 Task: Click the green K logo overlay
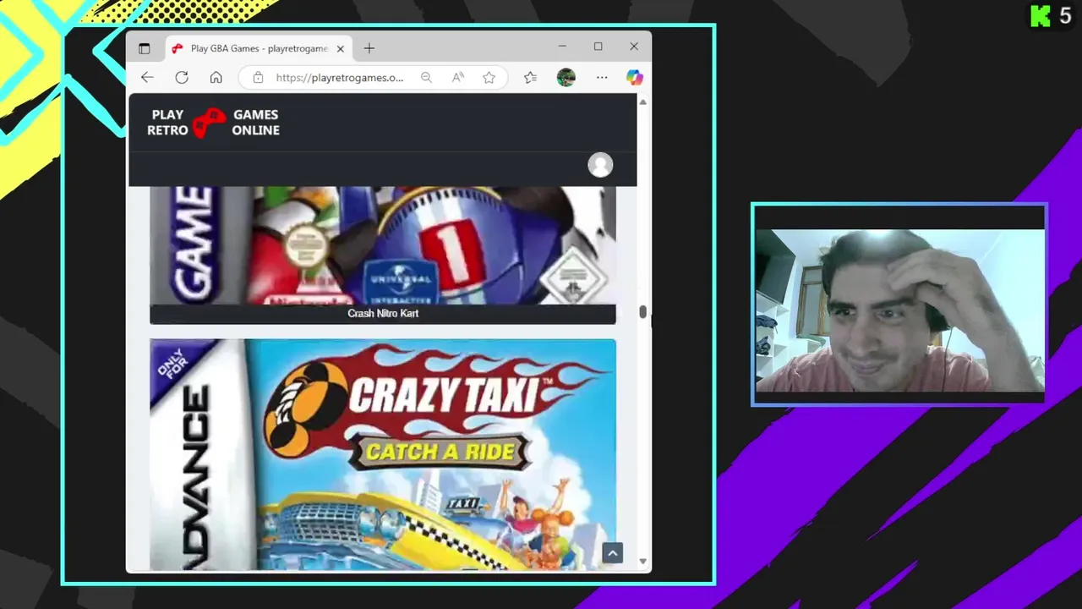click(1040, 15)
